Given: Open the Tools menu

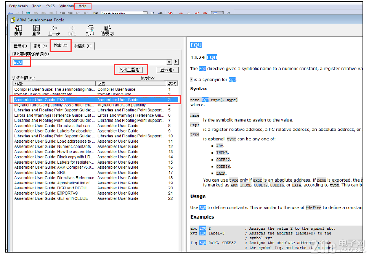Looking at the screenshot, I should [37, 6].
